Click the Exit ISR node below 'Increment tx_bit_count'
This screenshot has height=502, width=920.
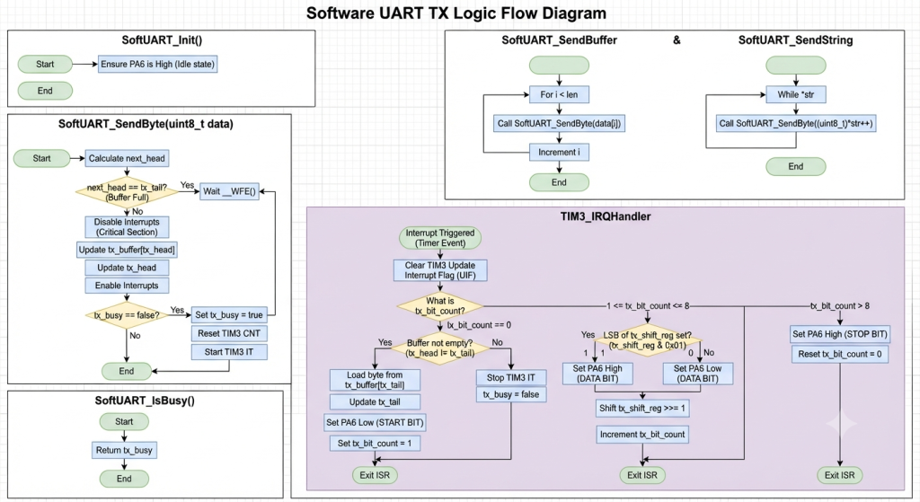[x=642, y=475]
